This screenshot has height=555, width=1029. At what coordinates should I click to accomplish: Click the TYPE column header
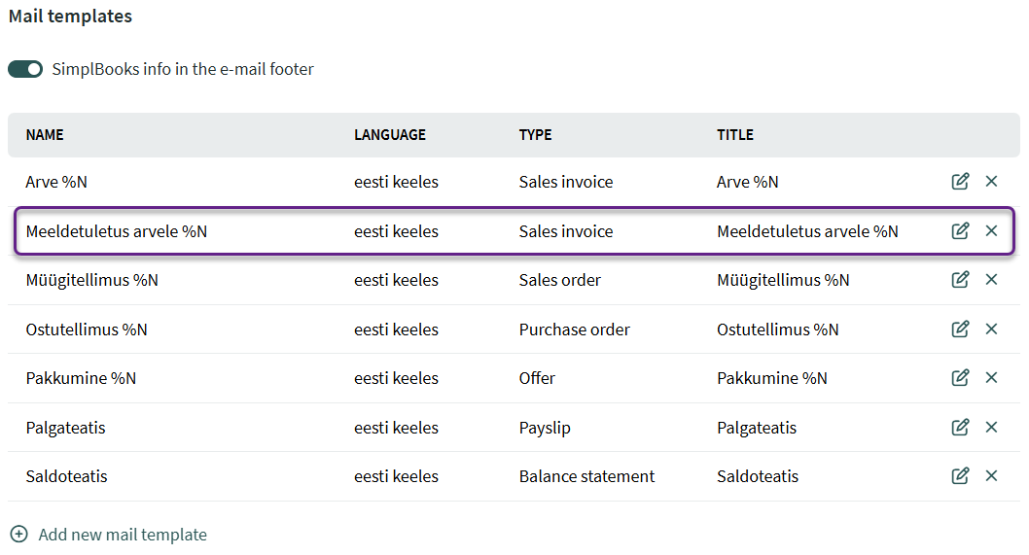point(536,135)
